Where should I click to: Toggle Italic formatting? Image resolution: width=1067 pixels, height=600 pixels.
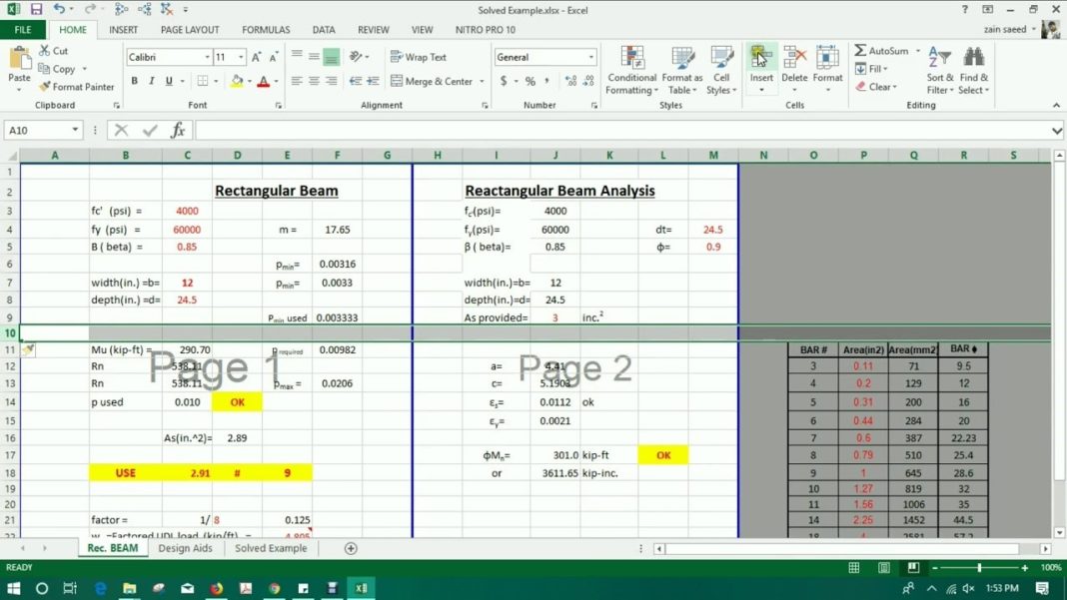click(150, 81)
